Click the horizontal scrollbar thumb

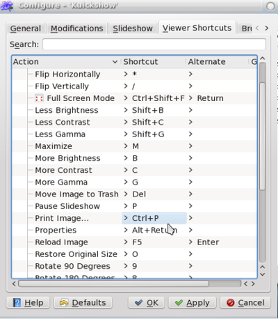(113, 283)
